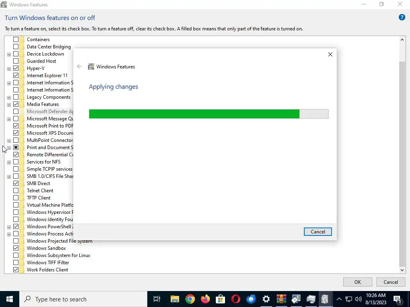The width and height of the screenshot is (410, 307).
Task: Check the TFTP Client checkbox
Action: 16,197
